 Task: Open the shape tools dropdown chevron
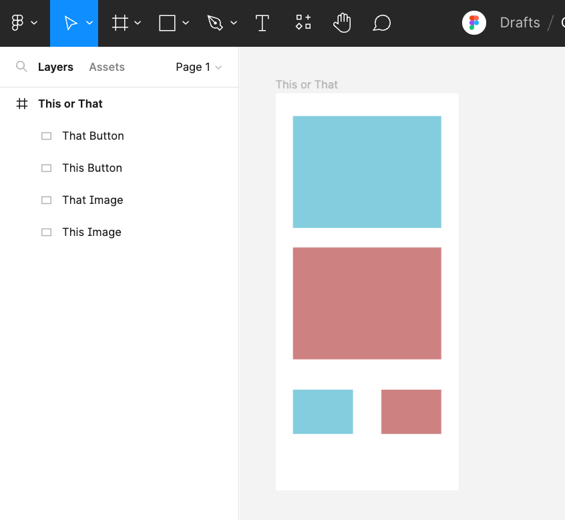(186, 23)
